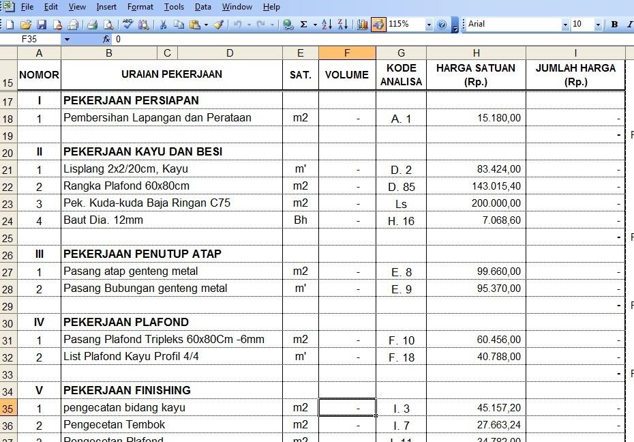Launch the Chart Wizard icon
Image resolution: width=634 pixels, height=442 pixels.
coord(363,25)
